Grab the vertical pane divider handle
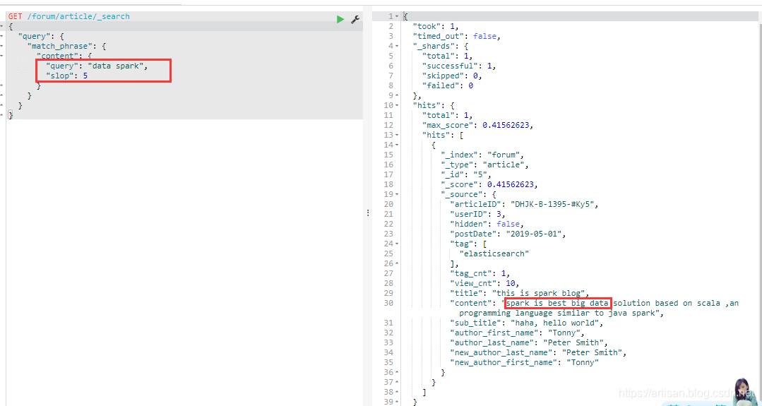This screenshot has height=406, width=762. (368, 213)
